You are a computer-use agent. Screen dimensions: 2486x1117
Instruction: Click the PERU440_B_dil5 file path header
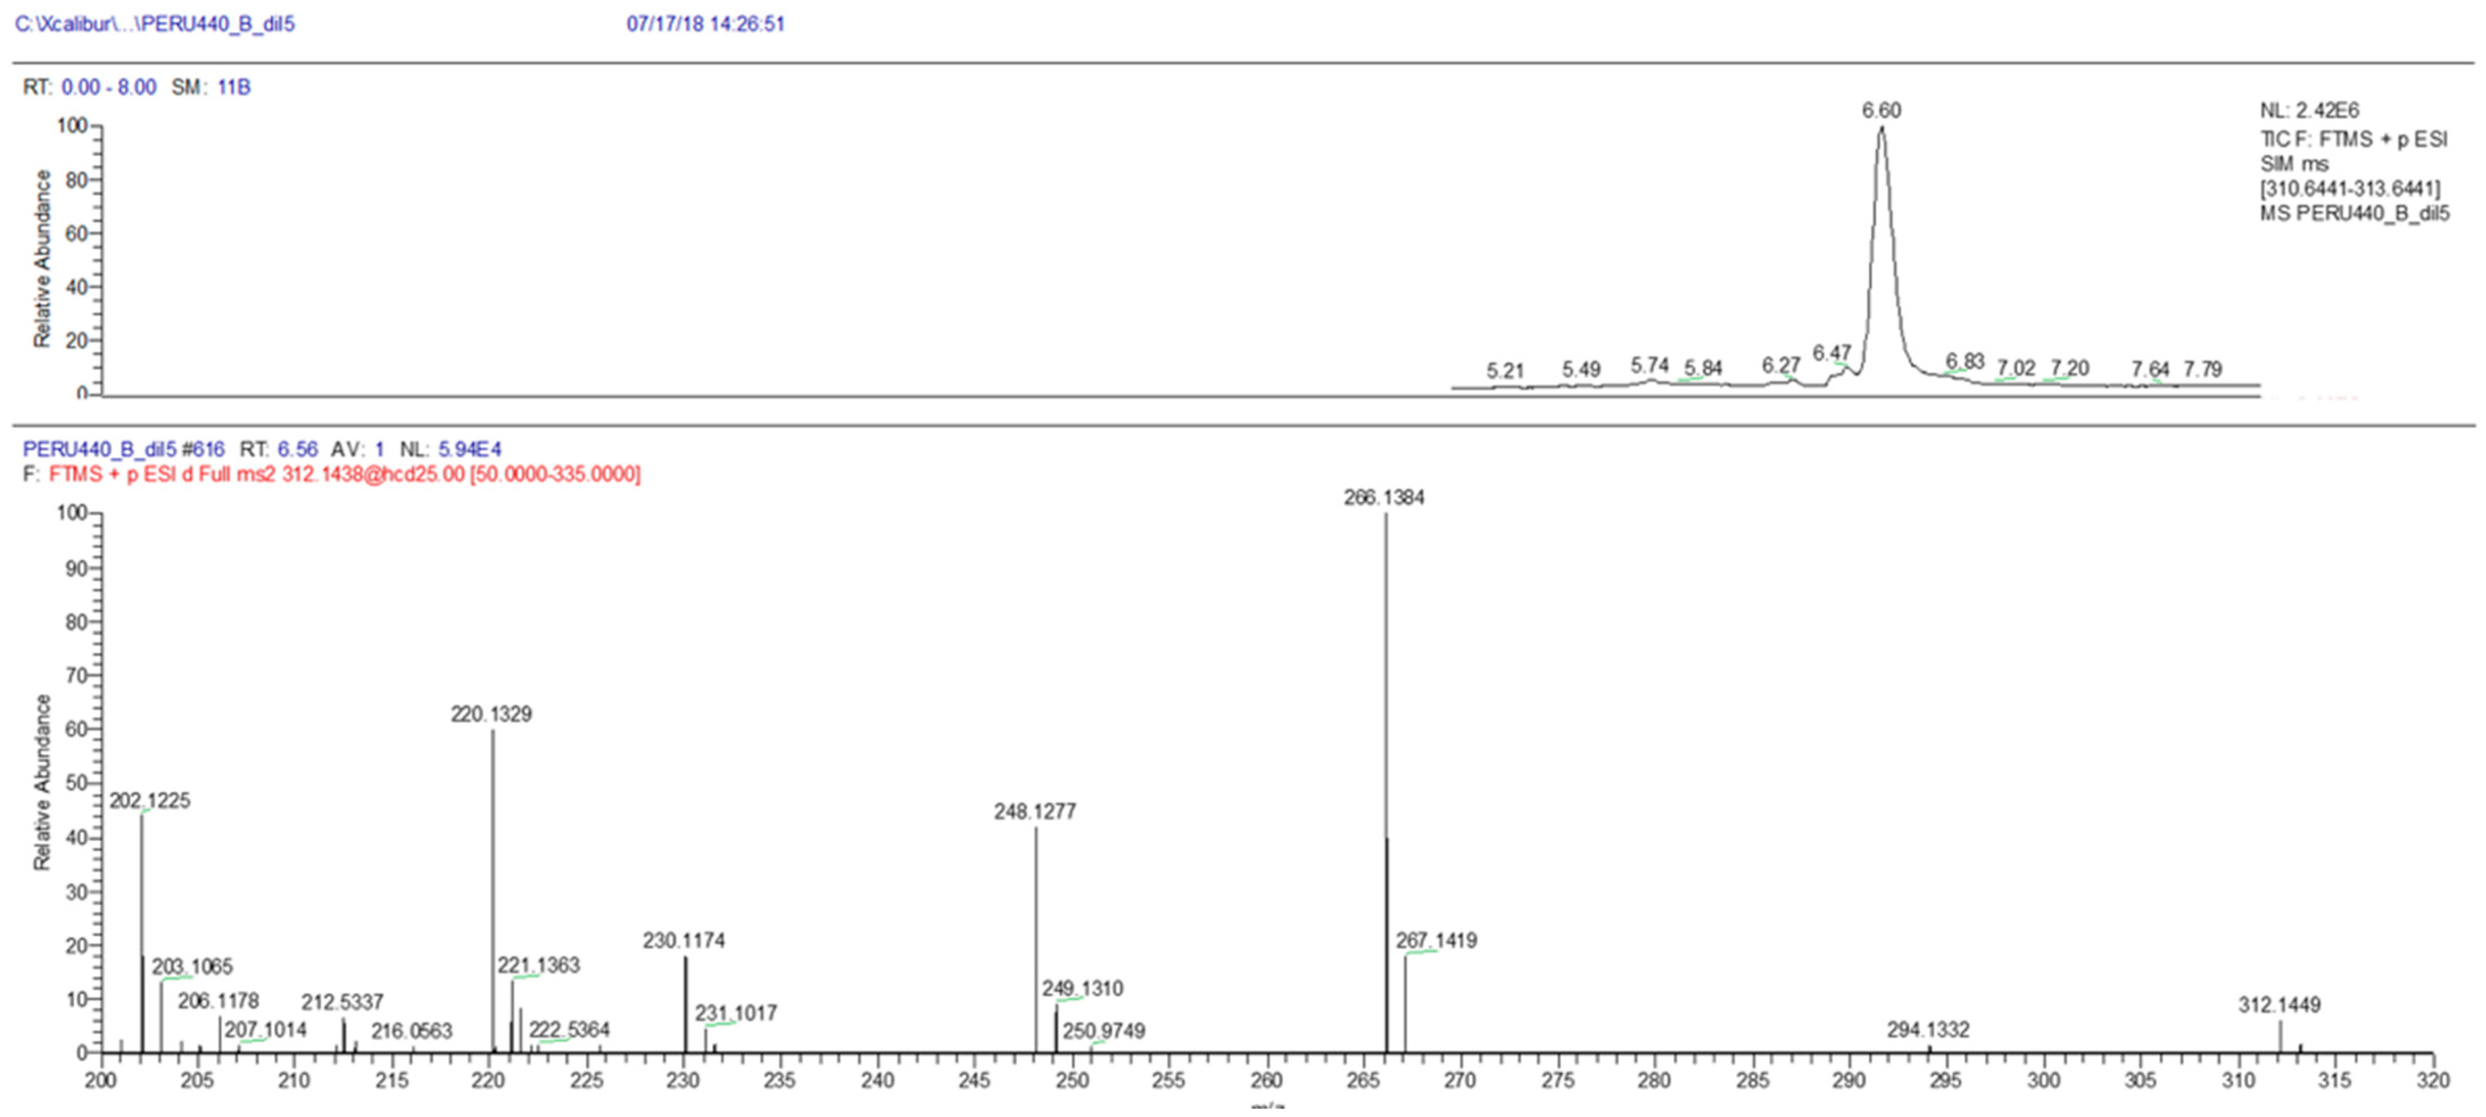(155, 24)
